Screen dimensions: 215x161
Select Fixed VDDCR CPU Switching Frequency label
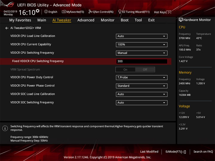(x=38, y=61)
